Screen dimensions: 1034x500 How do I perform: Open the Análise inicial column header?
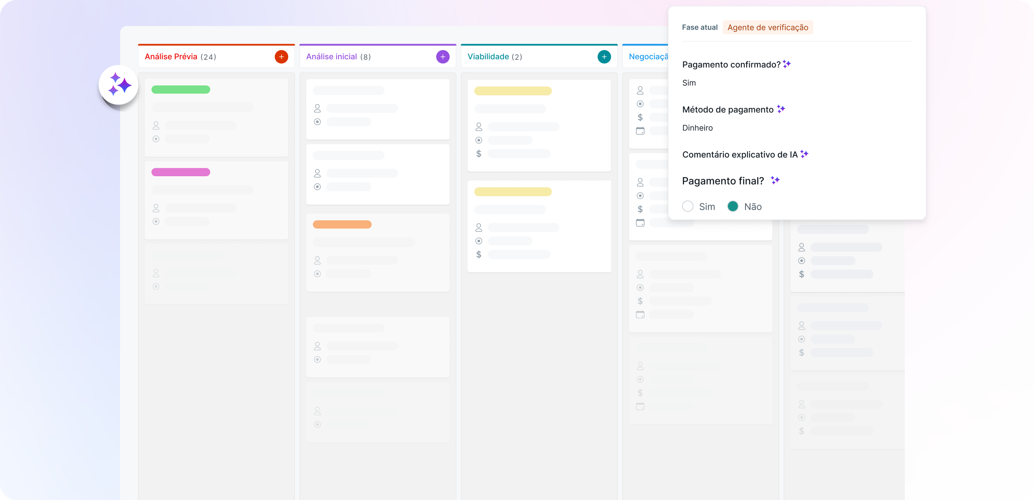[331, 57]
